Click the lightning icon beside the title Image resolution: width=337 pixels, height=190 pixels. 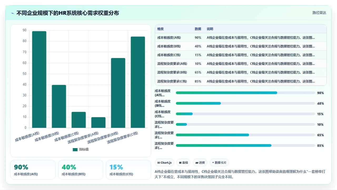[x=13, y=13]
